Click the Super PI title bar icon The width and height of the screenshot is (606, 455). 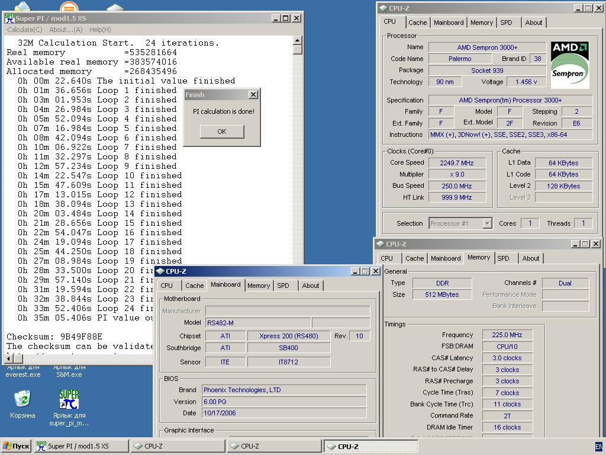[x=9, y=18]
